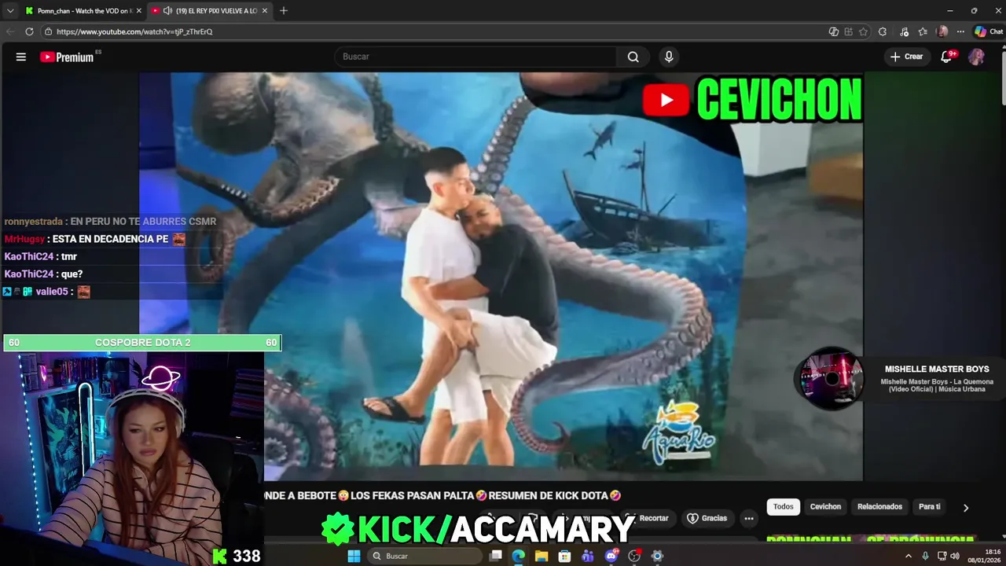Viewport: 1006px width, 566px height.
Task: Close the EL REY PIXI YouTube tab
Action: 265,11
